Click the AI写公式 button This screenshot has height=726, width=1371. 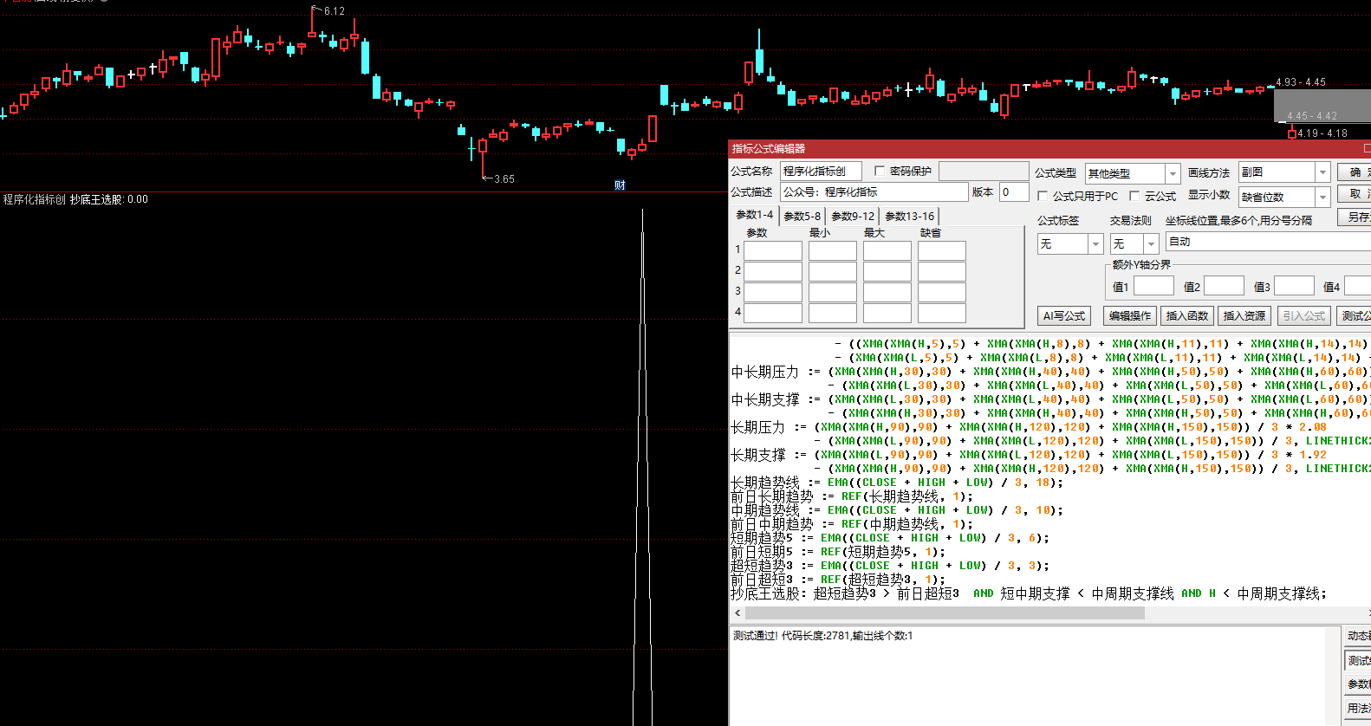pyautogui.click(x=1063, y=316)
